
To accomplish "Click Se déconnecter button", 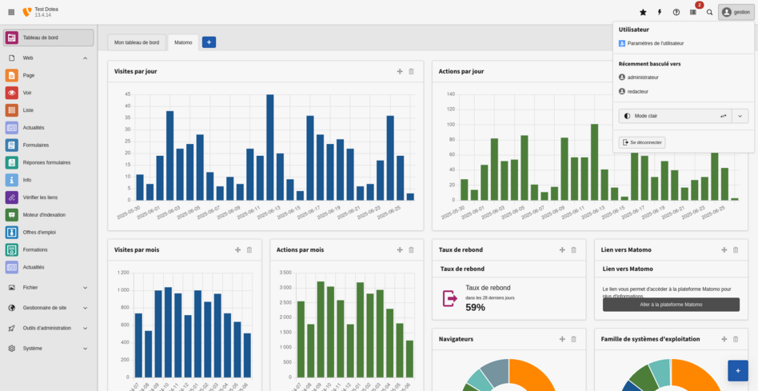I will (x=642, y=142).
